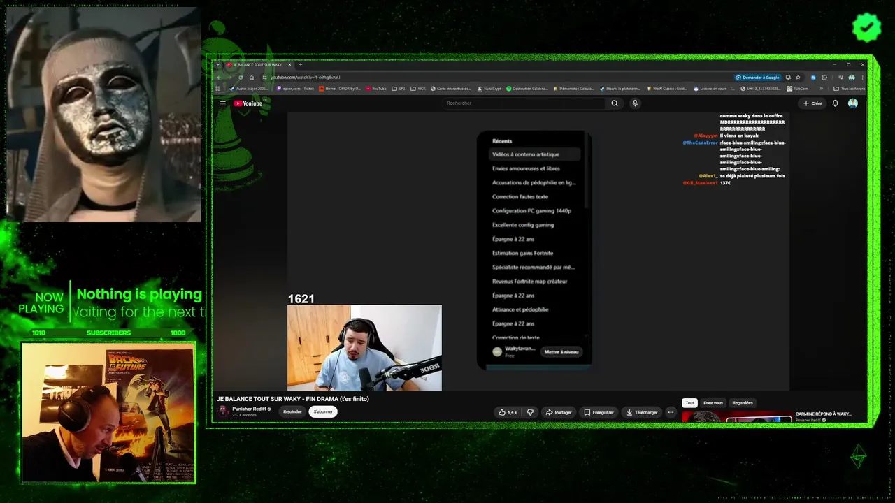Open the 'Tous les favoris' bookmarks folder
The height and width of the screenshot is (503, 895).
[849, 89]
